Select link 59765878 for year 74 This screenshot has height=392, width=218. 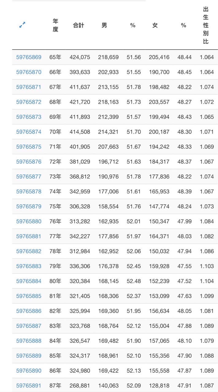(x=29, y=192)
